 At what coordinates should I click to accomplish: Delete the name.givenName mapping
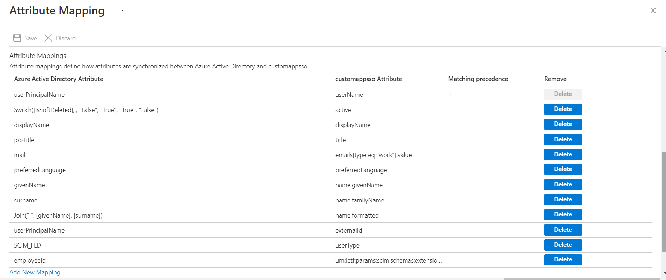point(563,184)
